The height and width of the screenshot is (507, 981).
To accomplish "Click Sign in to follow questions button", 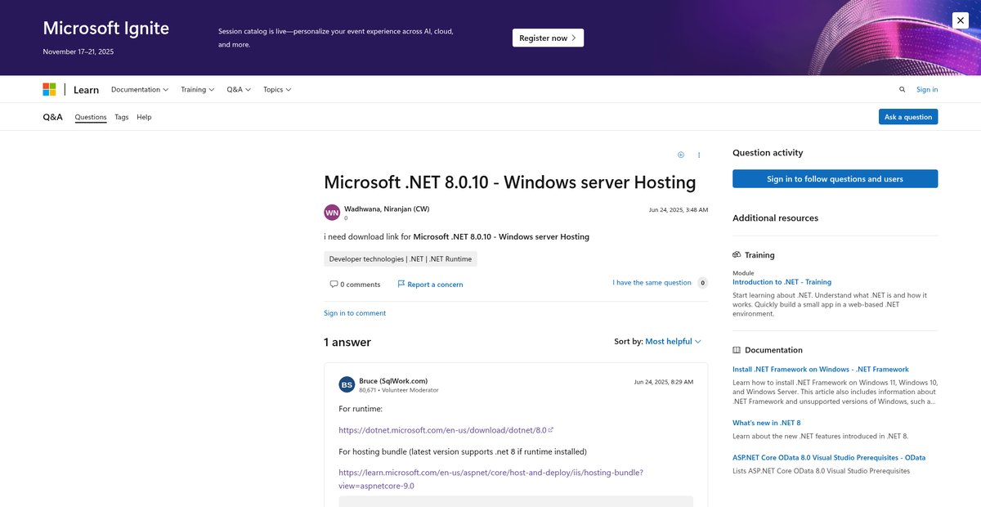I will pos(835,179).
